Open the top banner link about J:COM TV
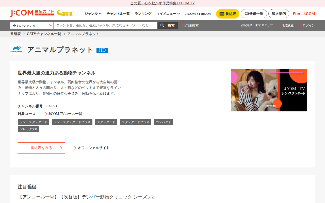The height and width of the screenshot is (203, 325). 162,3
